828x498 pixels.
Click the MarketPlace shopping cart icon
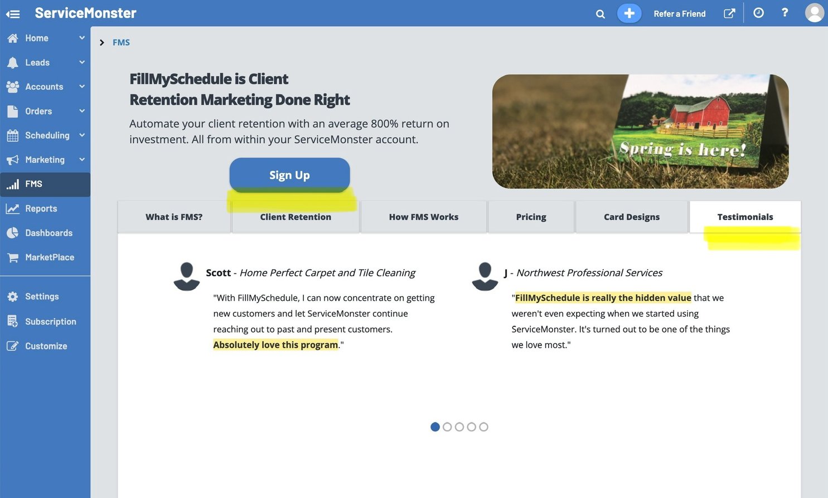coord(12,257)
